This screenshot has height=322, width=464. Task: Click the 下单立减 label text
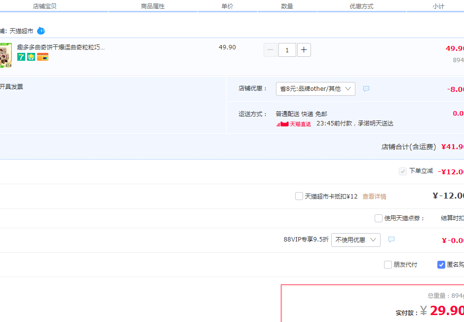coord(421,171)
